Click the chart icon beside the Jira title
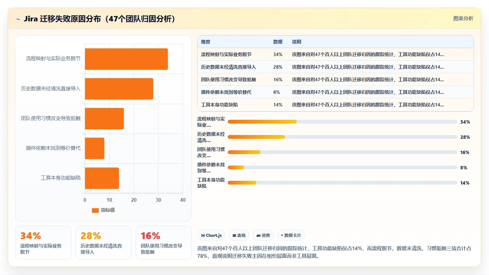 (x=18, y=19)
